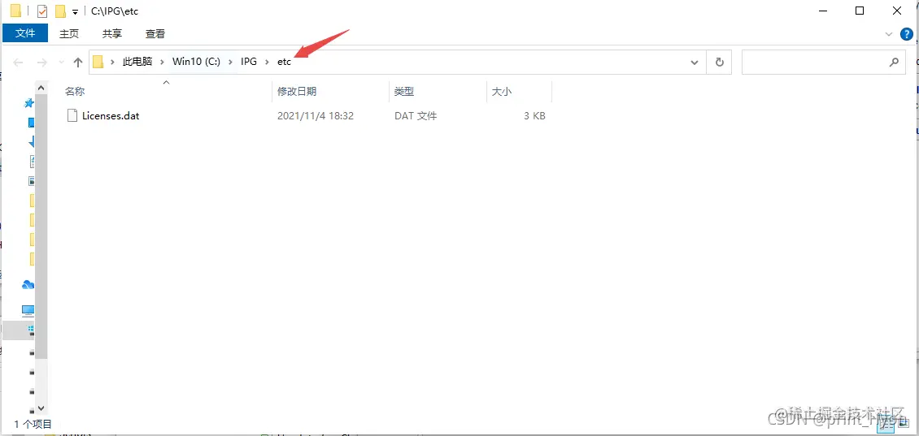Go forward with the right arrow

42,62
